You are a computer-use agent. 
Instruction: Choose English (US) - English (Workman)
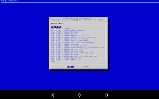tap(65, 54)
